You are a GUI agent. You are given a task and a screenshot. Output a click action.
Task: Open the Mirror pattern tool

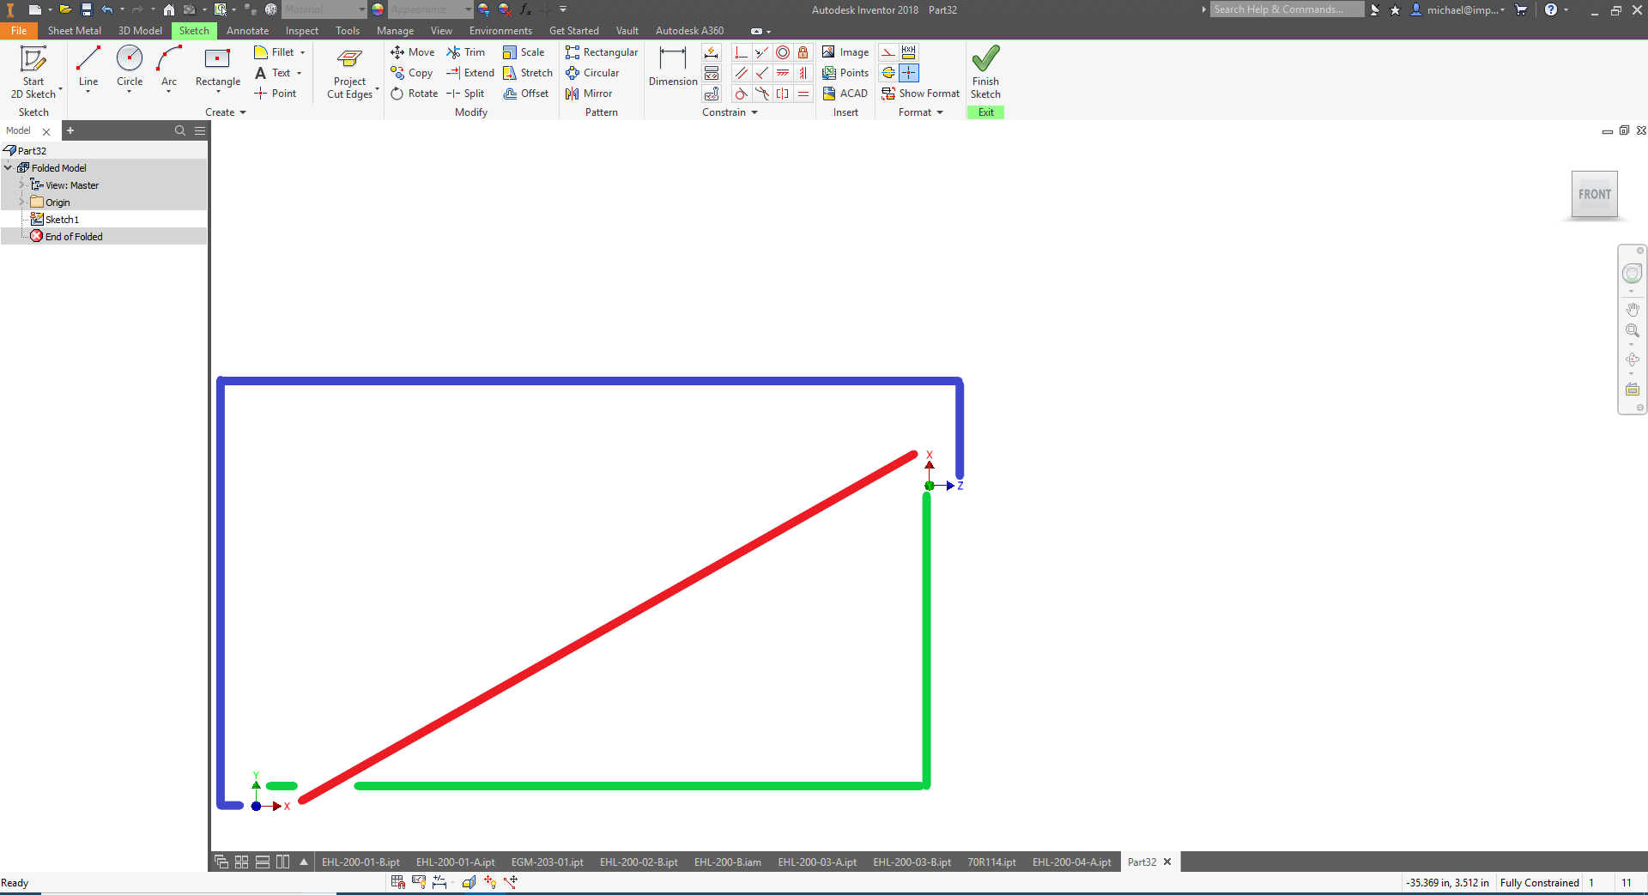589,94
